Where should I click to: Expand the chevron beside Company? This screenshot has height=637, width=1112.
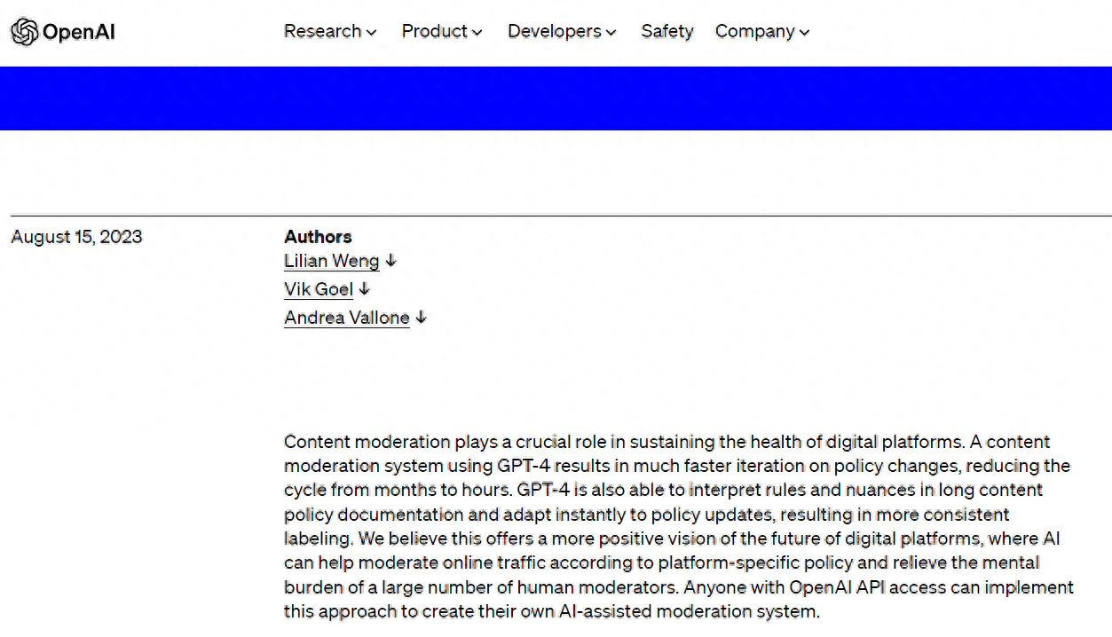click(x=805, y=33)
